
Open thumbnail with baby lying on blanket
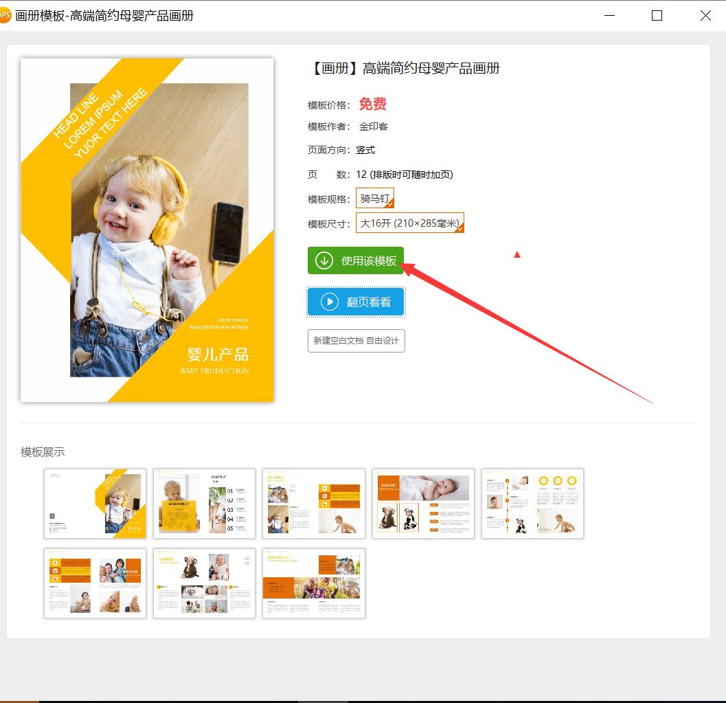423,504
